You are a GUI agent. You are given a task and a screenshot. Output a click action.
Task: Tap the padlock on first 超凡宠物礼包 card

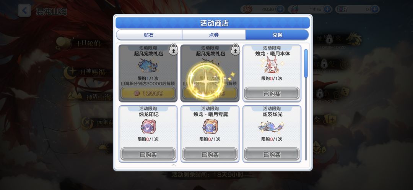[173, 49]
